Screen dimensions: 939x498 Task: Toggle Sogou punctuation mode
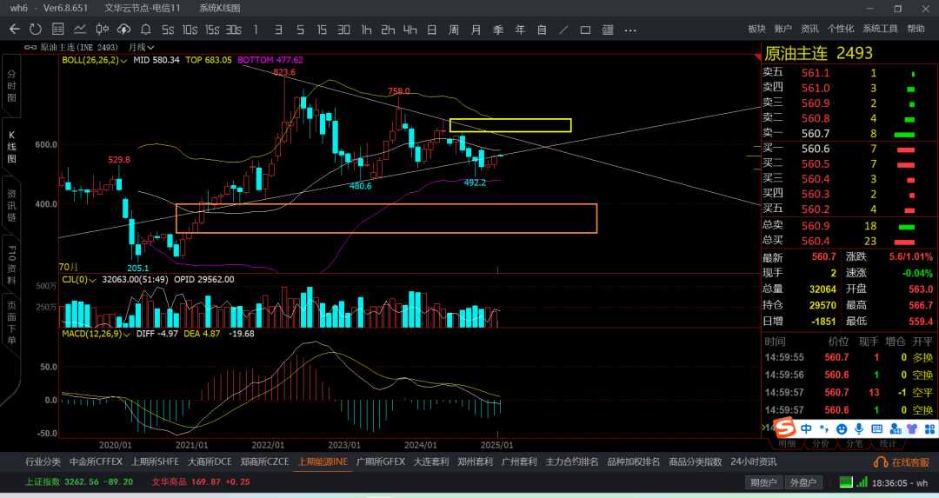click(824, 428)
